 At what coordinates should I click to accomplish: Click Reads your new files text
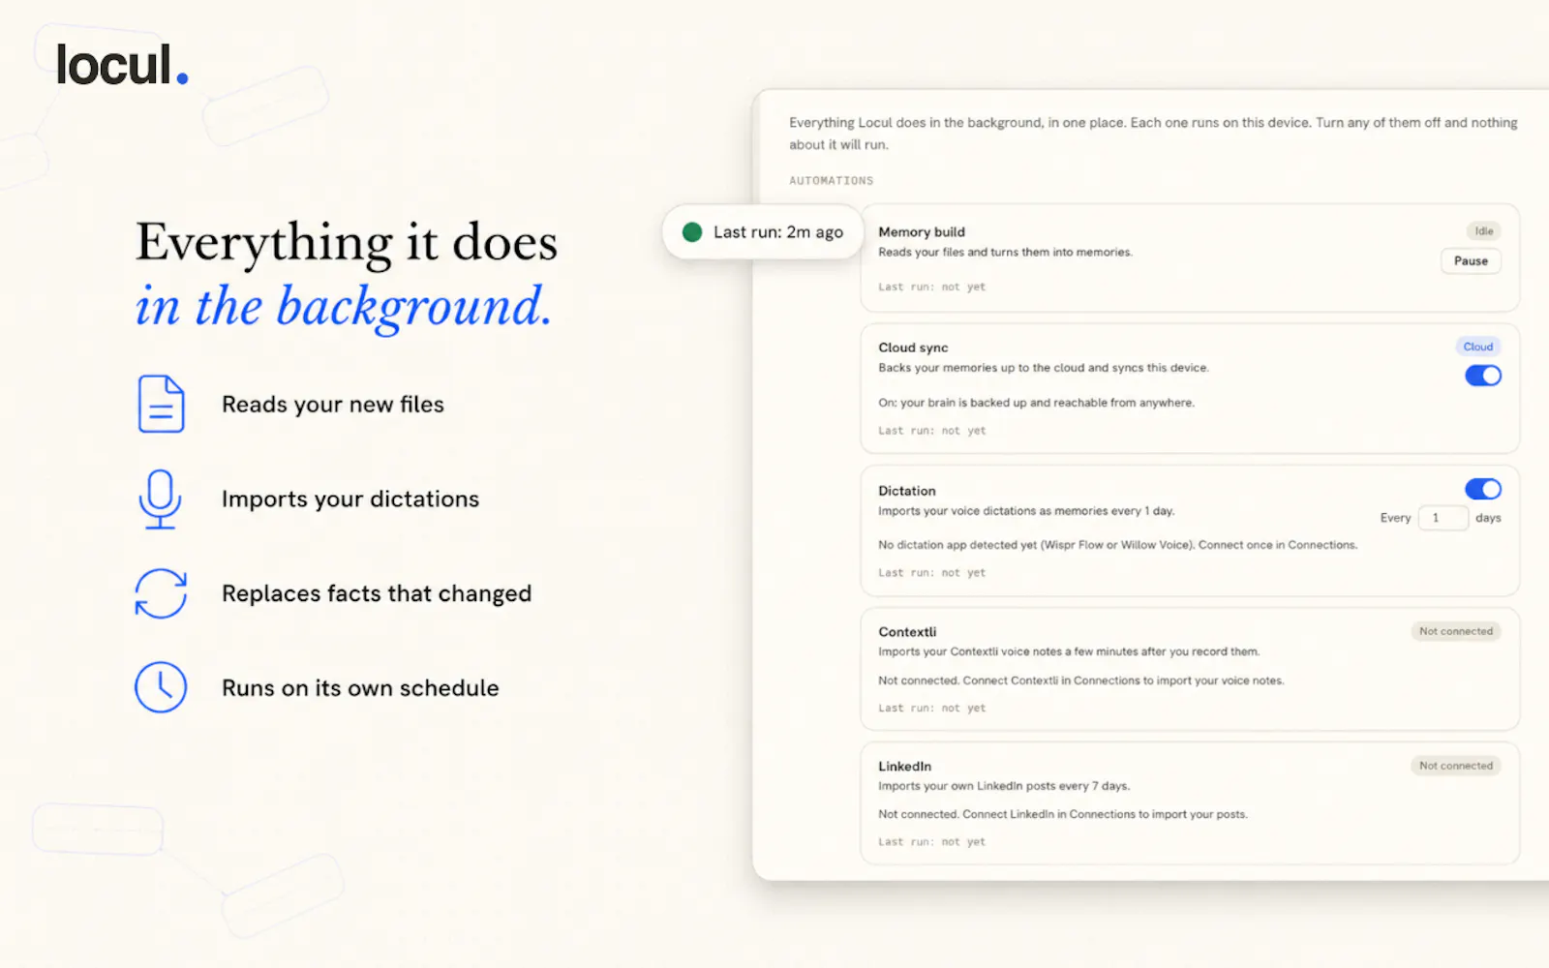333,405
